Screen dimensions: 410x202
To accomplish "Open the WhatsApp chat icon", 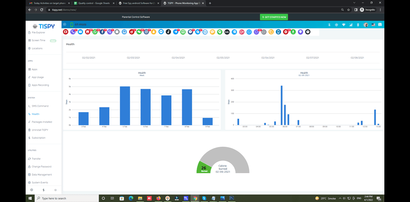I will click(95, 32).
